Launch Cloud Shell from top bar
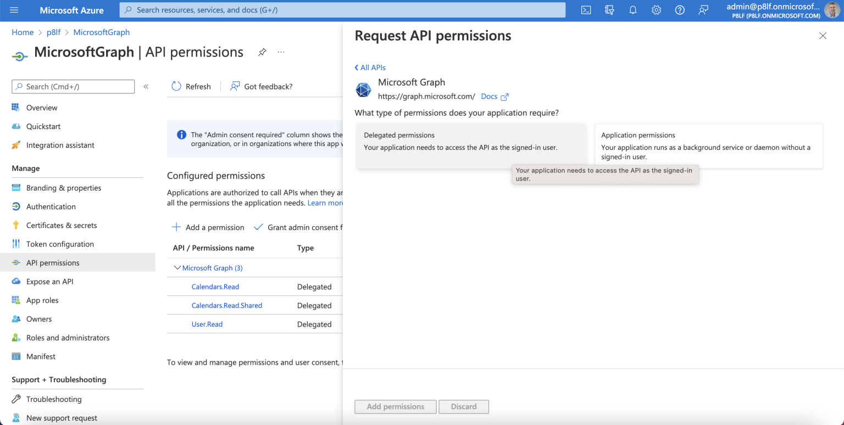Image resolution: width=844 pixels, height=425 pixels. click(x=586, y=10)
